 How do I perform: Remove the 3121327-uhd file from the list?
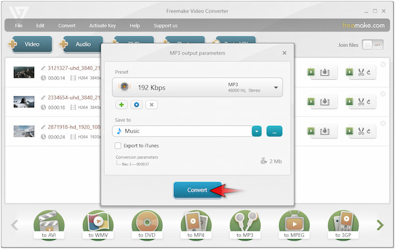coord(383,65)
